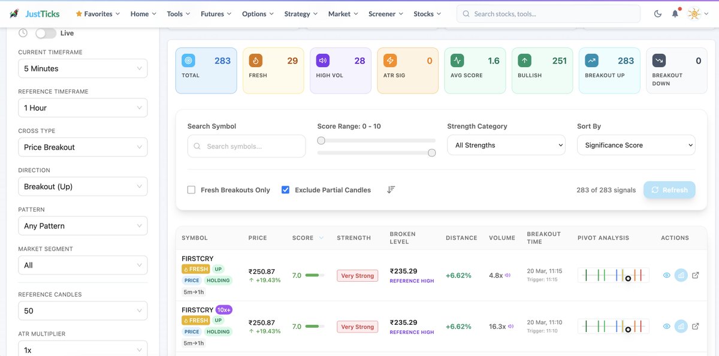Open external link for 11:15 FIRSTCRY row
This screenshot has height=356, width=719.
[x=696, y=276]
